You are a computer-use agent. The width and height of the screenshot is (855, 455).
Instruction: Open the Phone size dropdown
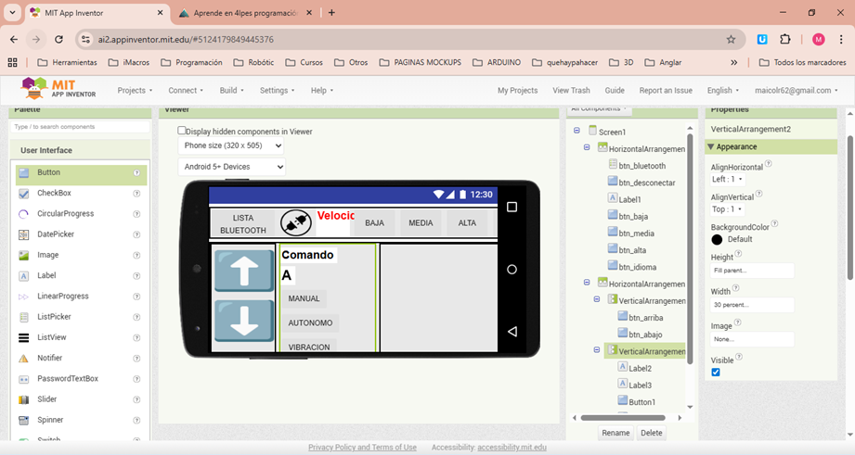[x=231, y=145]
